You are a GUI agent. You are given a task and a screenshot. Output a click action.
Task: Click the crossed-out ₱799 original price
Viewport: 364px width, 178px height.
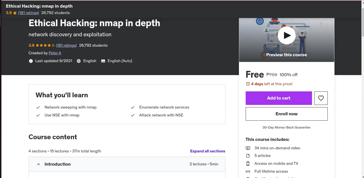pos(272,75)
